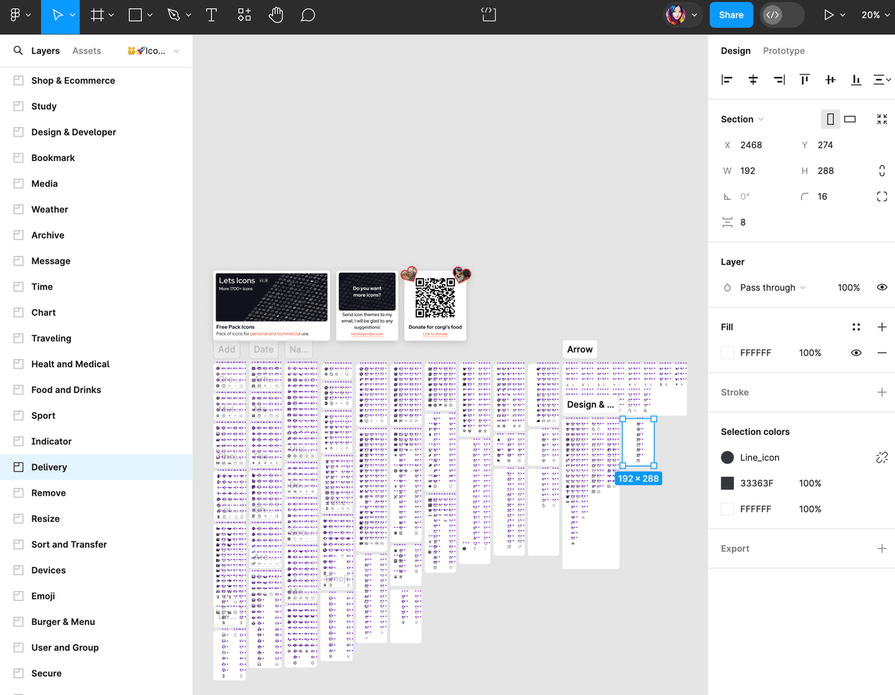Open Move tool options chevron
This screenshot has width=895, height=695.
pos(71,16)
